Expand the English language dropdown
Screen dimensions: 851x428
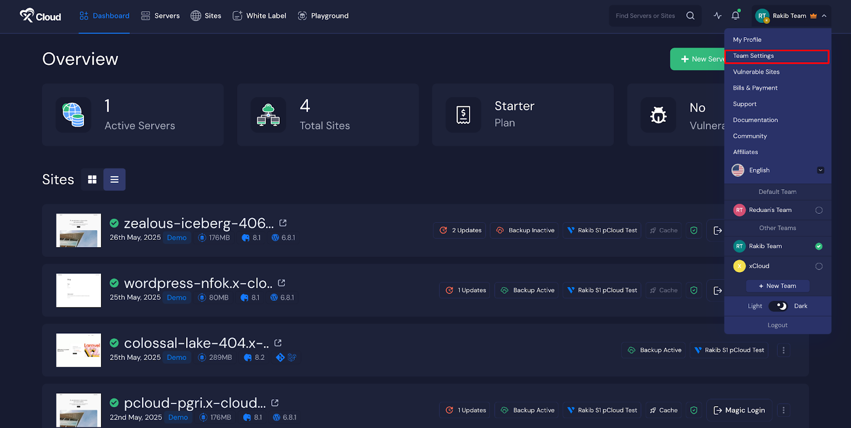click(x=820, y=170)
